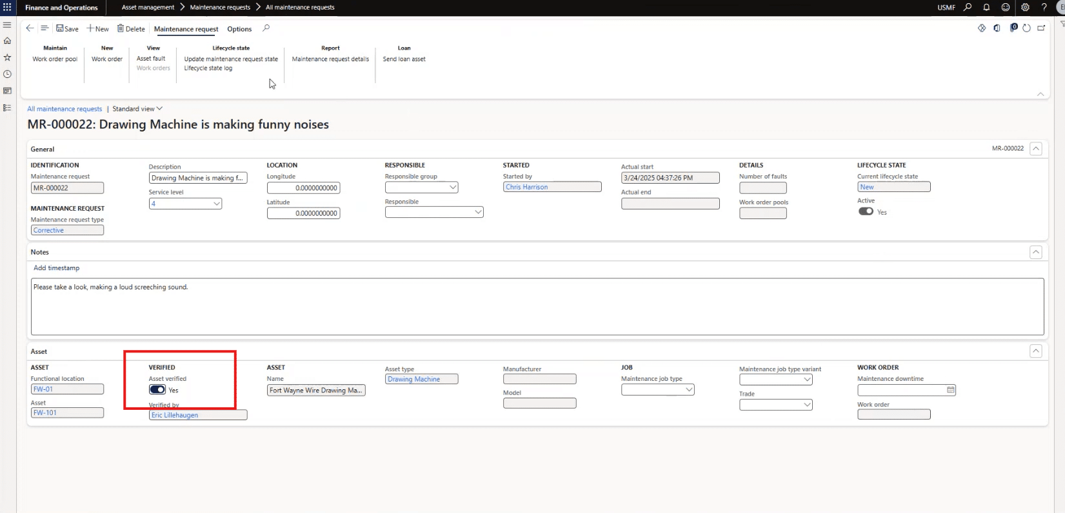Collapse the Notes section
This screenshot has height=513, width=1065.
pos(1035,253)
